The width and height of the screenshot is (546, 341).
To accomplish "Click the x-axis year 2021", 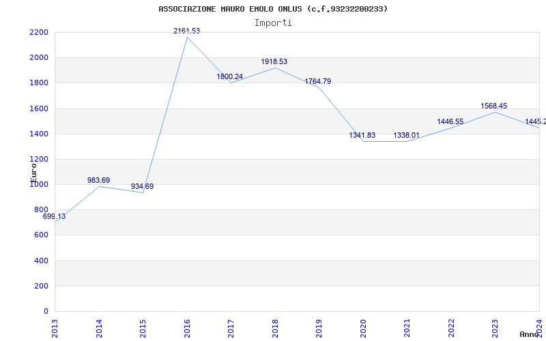I will pos(407,329).
